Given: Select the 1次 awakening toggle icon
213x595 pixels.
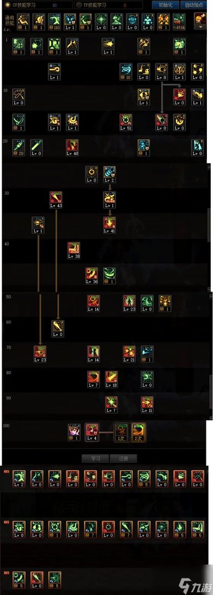Looking at the screenshot, I should pyautogui.click(x=122, y=432).
